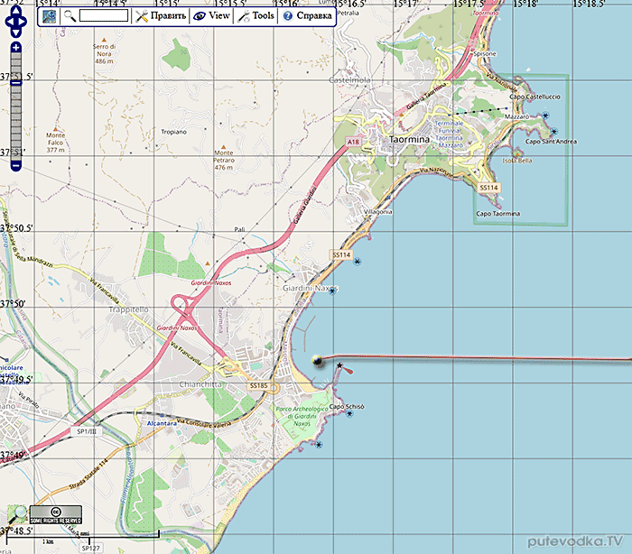Click the Monte Falco peak triangle
632x554 pixels.
(x=56, y=129)
